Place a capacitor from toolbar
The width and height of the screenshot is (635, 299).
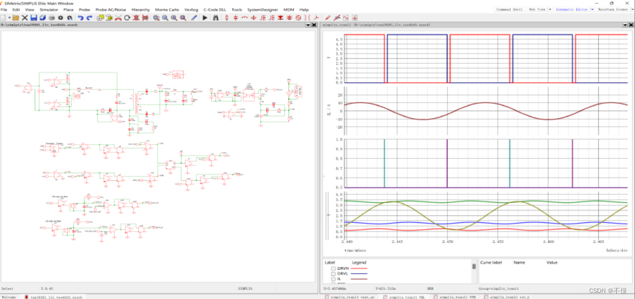236,18
